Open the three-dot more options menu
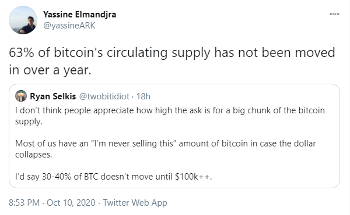The image size is (350, 215). click(334, 14)
